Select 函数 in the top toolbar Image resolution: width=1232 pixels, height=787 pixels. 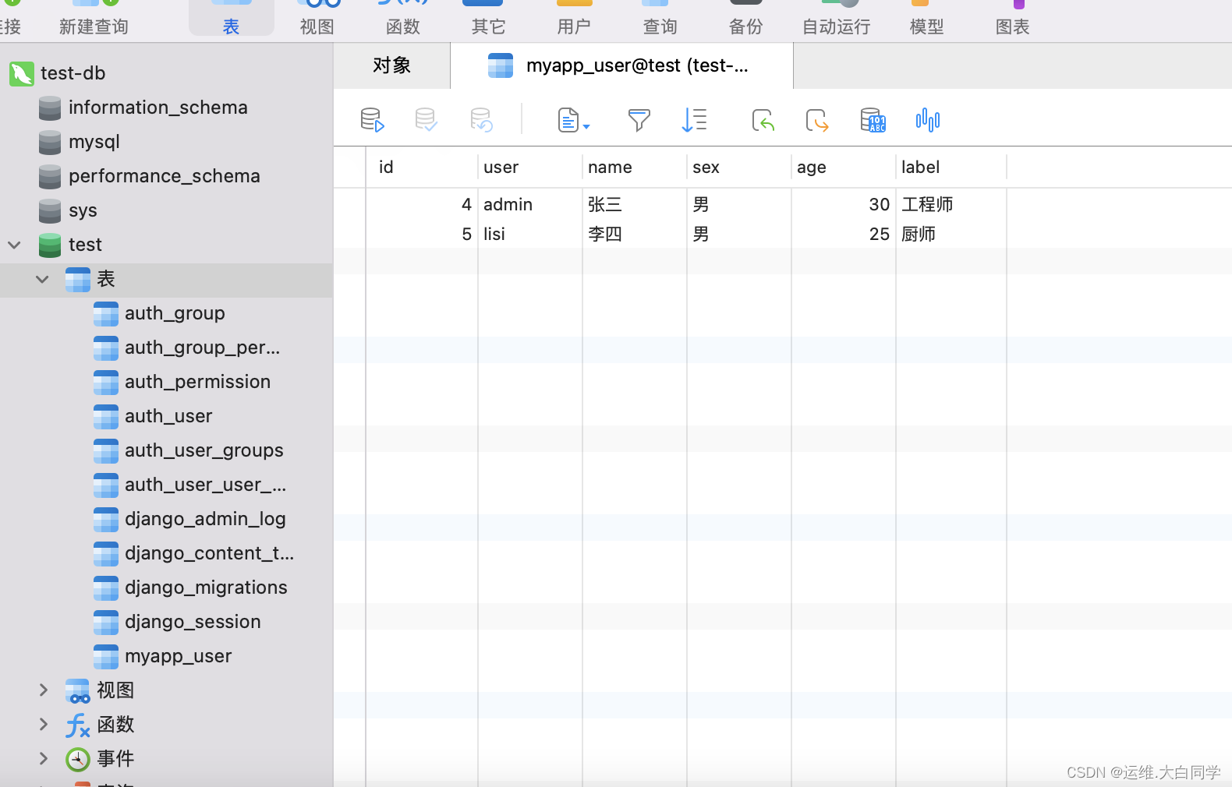pos(402,26)
